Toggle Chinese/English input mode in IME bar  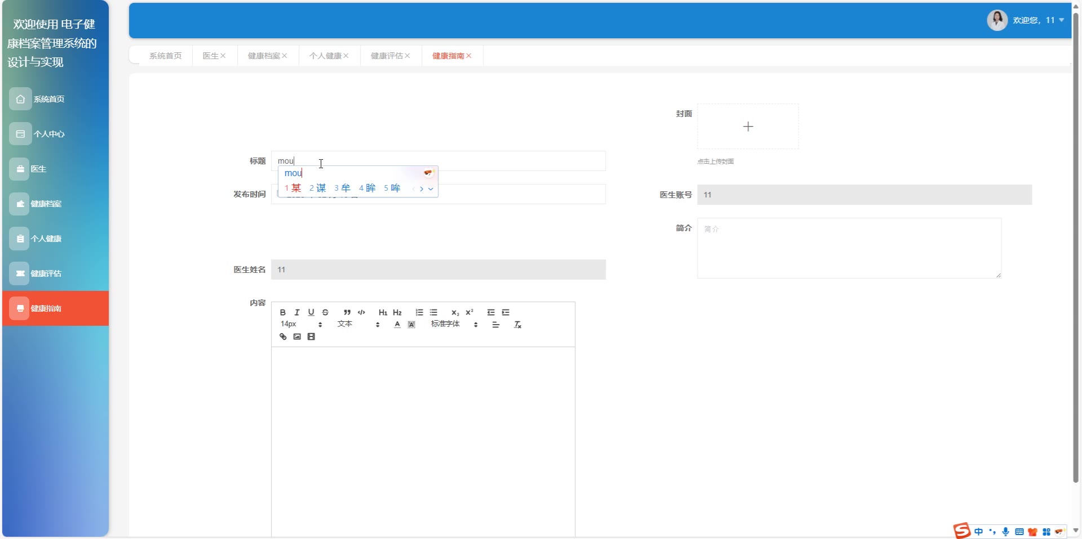tap(978, 532)
